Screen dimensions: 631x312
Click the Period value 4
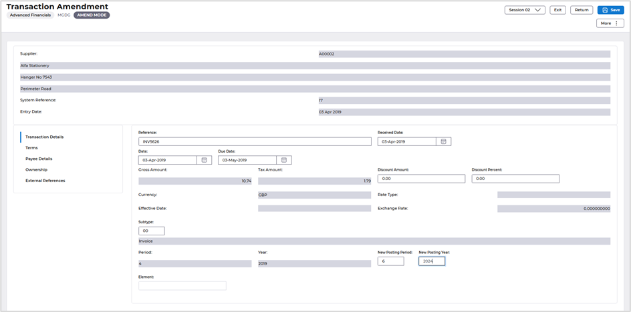pos(195,264)
